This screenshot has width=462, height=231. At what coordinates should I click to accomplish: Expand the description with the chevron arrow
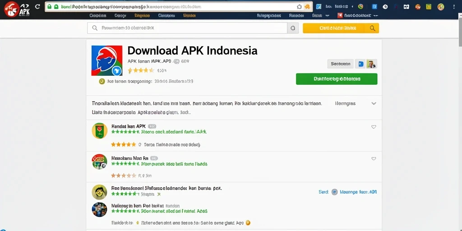tap(374, 103)
